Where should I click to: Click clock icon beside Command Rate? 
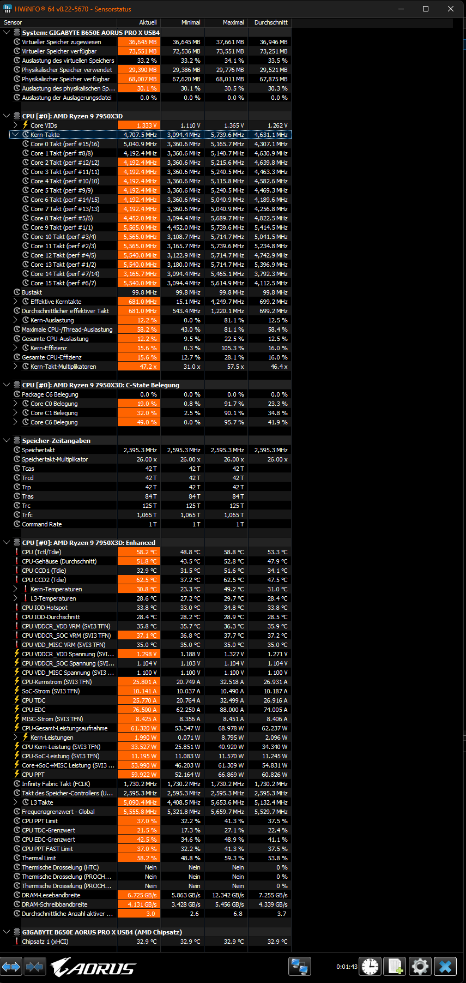click(x=17, y=524)
